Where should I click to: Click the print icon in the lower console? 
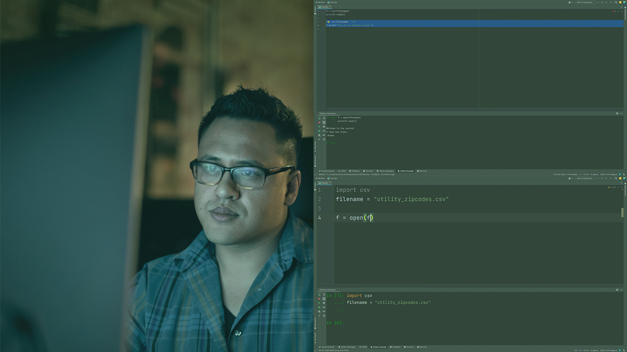coord(324,303)
